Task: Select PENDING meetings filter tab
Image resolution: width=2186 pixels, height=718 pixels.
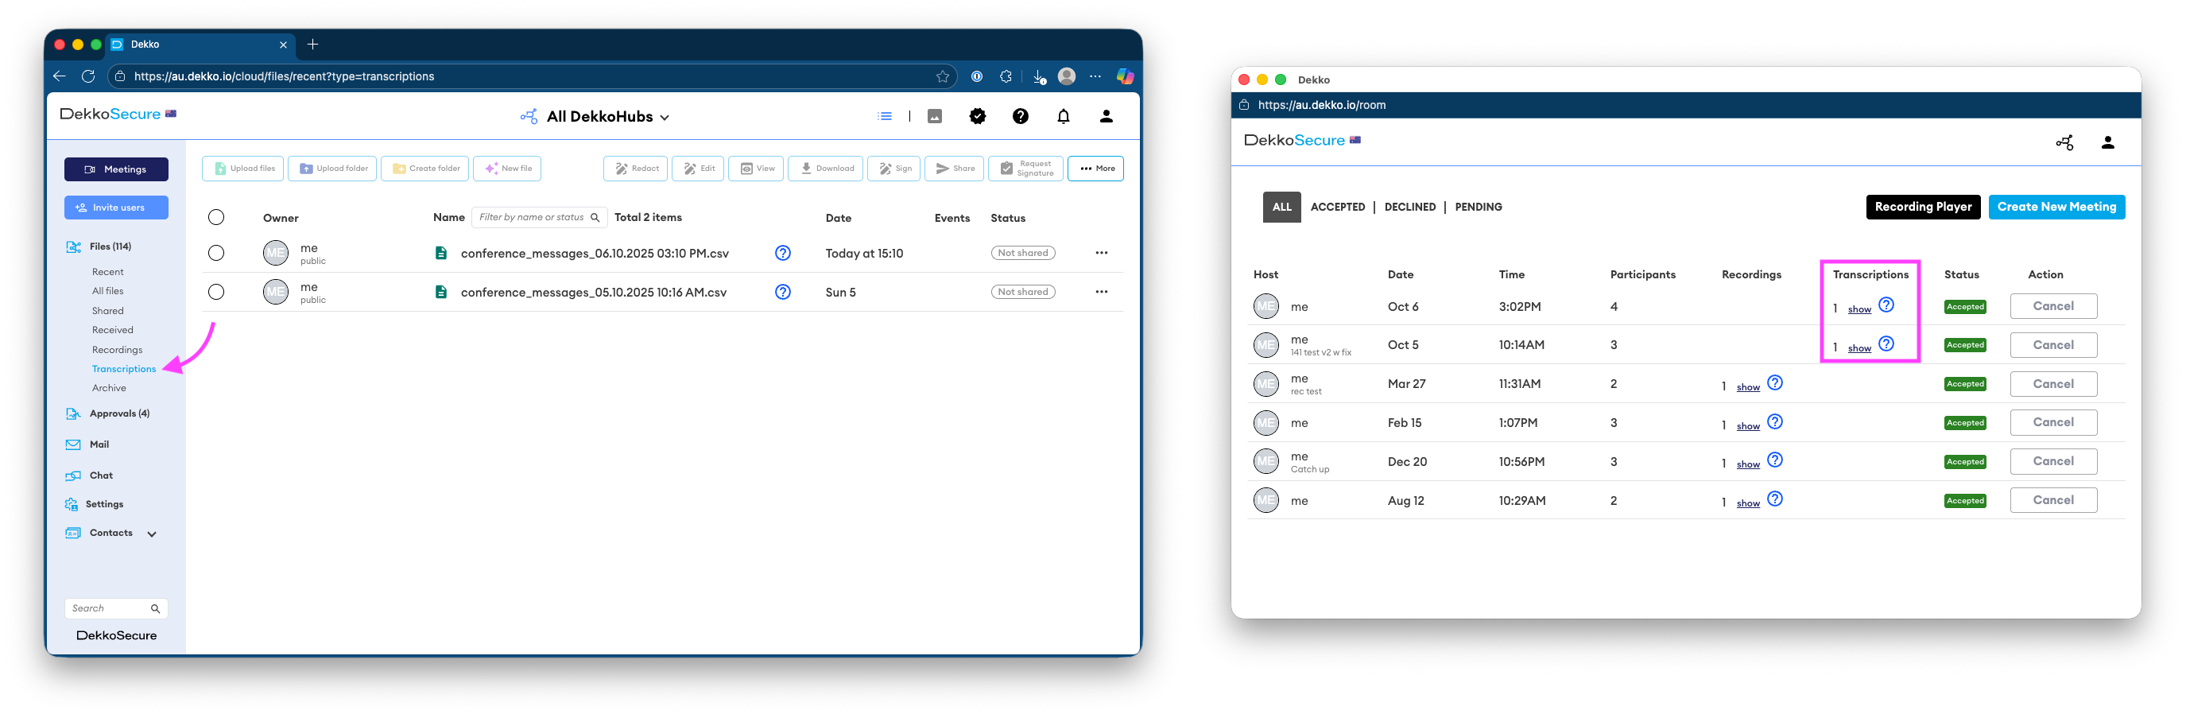Action: click(1478, 207)
